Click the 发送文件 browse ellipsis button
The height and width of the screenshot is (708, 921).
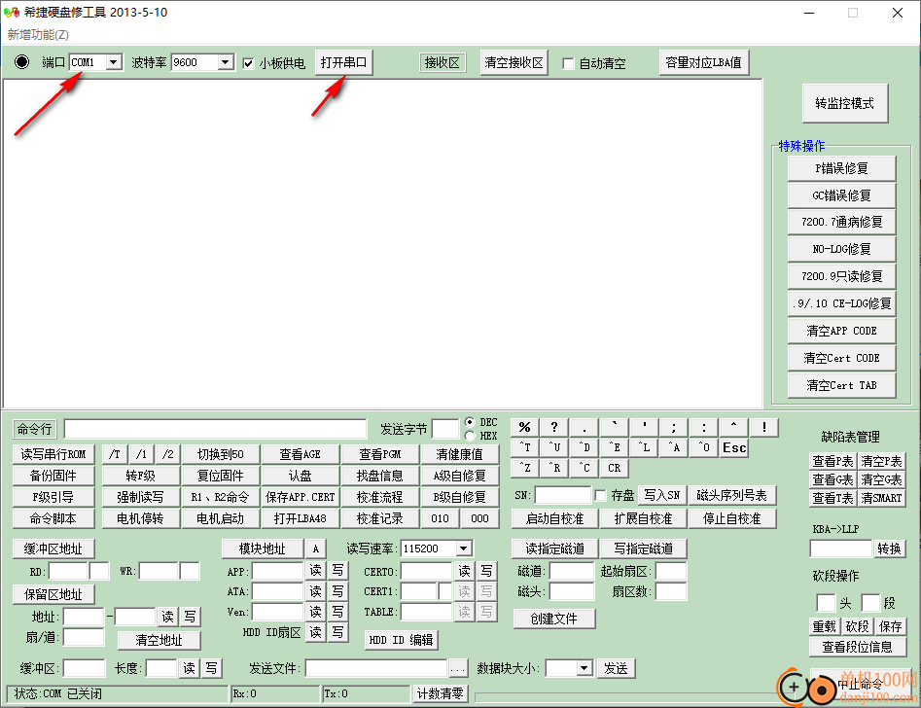click(x=458, y=669)
